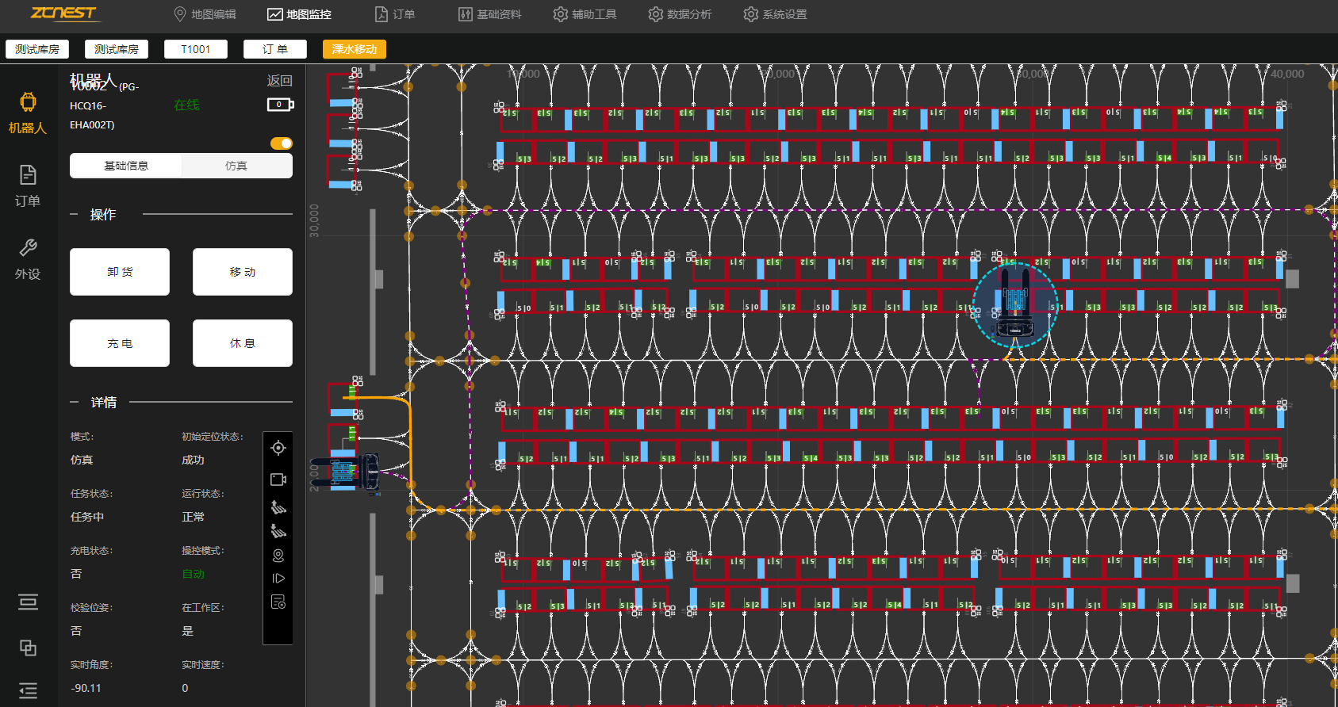Viewport: 1338px width, 707px height.
Task: Click the HCQ16- robot model text
Action: click(x=88, y=105)
